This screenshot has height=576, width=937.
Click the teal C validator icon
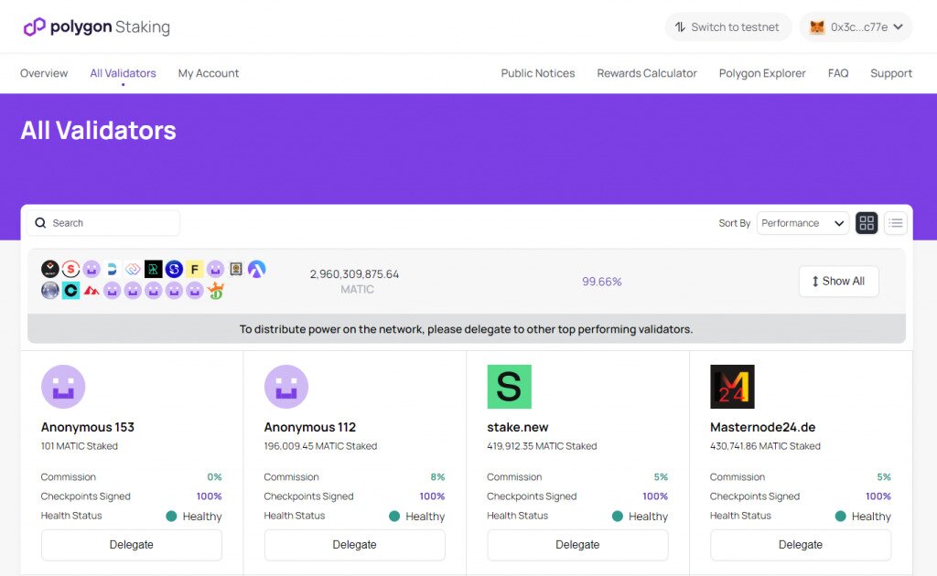point(71,291)
